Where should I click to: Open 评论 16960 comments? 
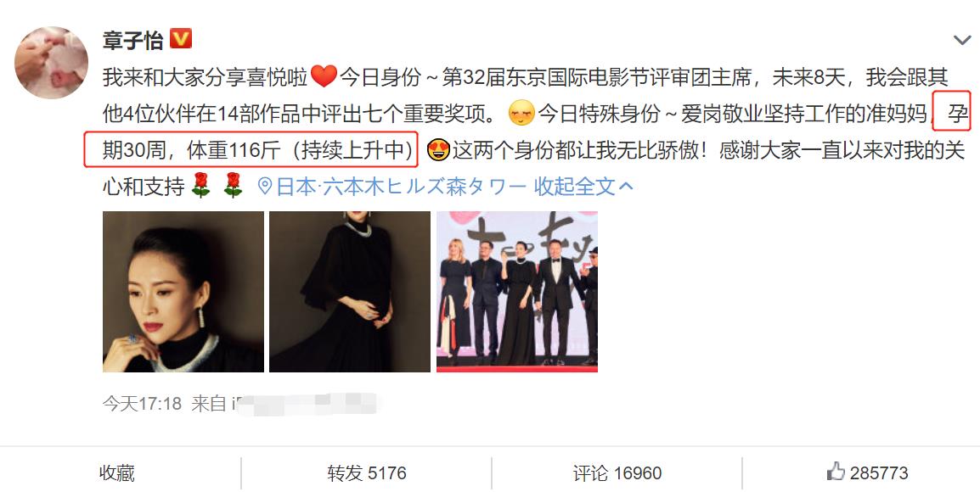tap(617, 472)
